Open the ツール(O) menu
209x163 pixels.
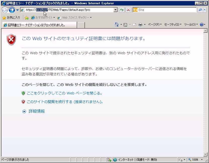(x=191, y=25)
